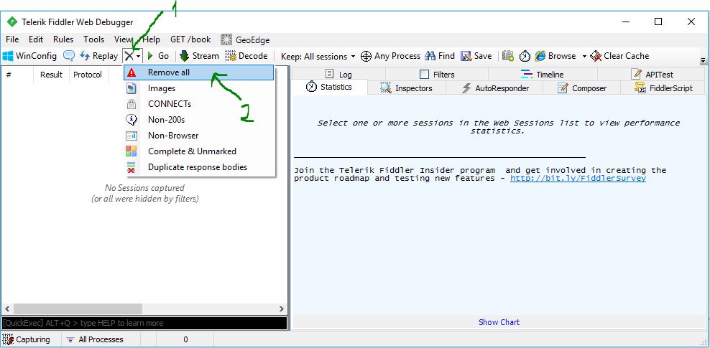
Task: Choose Complete & Unmarked entry
Action: click(199, 151)
